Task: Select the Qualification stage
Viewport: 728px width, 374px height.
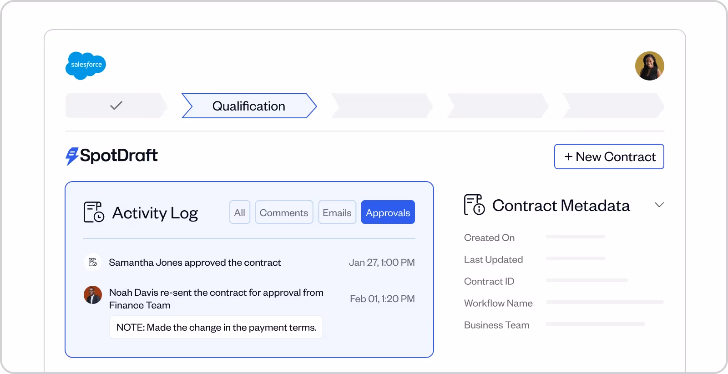Action: pos(249,106)
